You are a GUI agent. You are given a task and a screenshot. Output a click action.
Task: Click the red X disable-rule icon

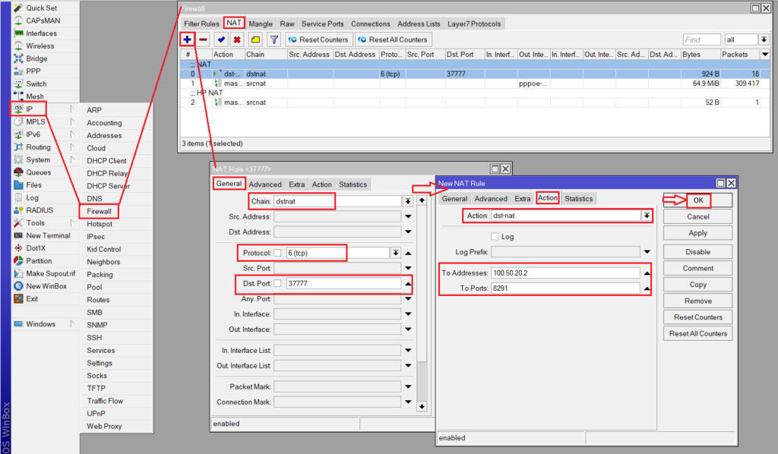pos(237,39)
